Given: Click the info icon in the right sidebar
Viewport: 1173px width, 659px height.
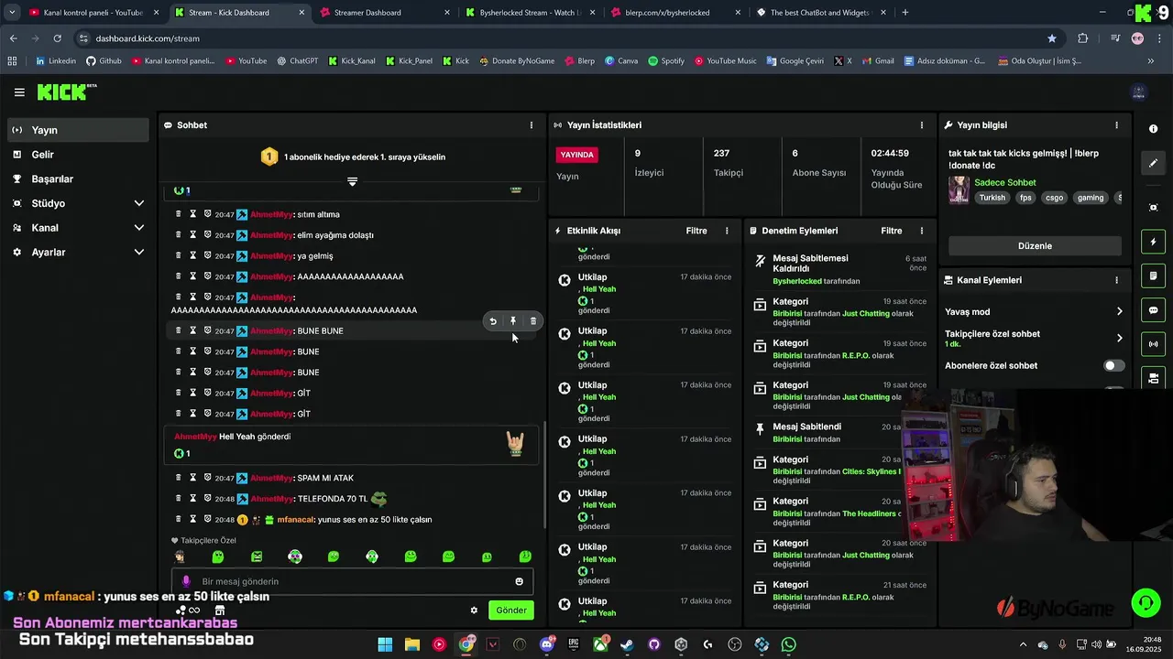Looking at the screenshot, I should tap(1153, 129).
